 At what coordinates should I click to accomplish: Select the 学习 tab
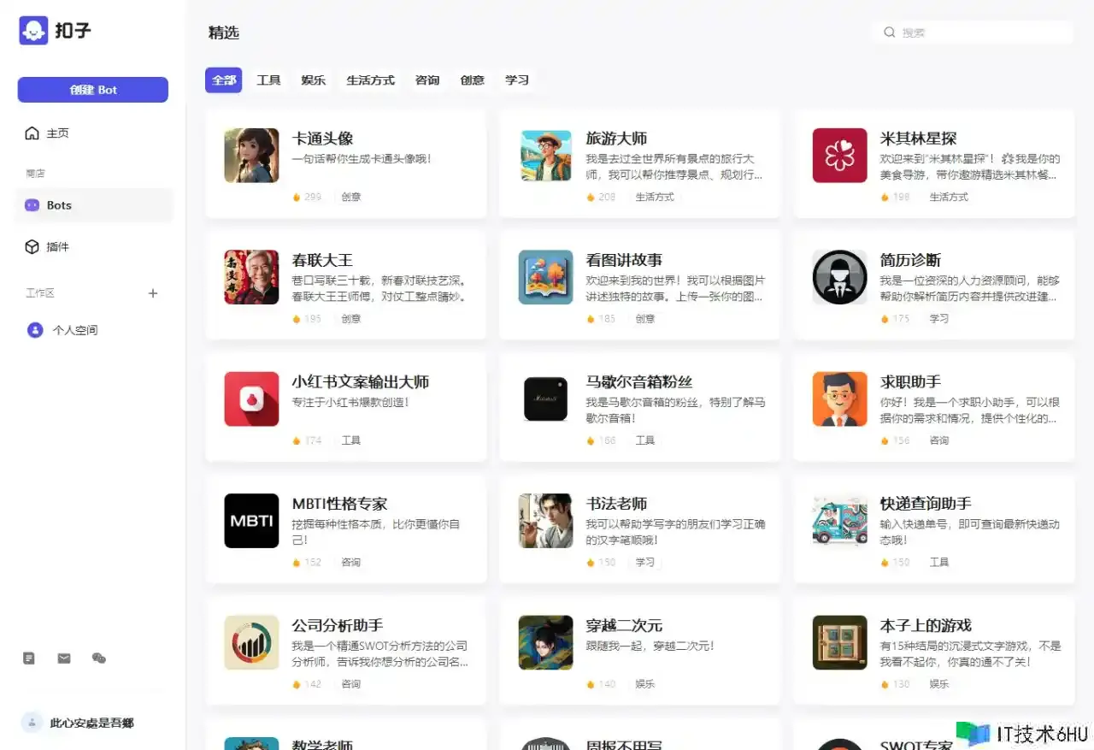click(x=517, y=80)
